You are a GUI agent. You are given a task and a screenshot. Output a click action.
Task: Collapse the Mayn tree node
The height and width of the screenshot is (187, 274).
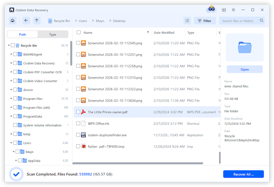(x=14, y=151)
